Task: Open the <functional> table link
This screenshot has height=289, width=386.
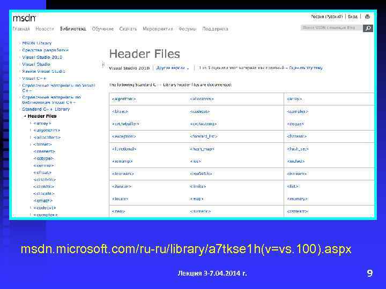Action: click(124, 149)
